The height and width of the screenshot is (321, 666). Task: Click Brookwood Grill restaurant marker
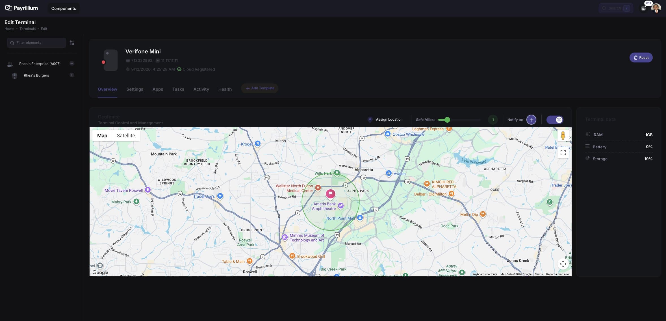pos(292,256)
